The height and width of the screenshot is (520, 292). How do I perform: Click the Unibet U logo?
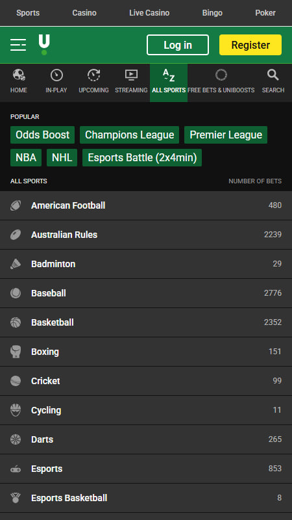click(x=44, y=44)
